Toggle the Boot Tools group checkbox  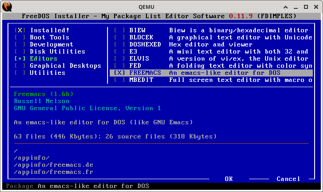click(20, 37)
